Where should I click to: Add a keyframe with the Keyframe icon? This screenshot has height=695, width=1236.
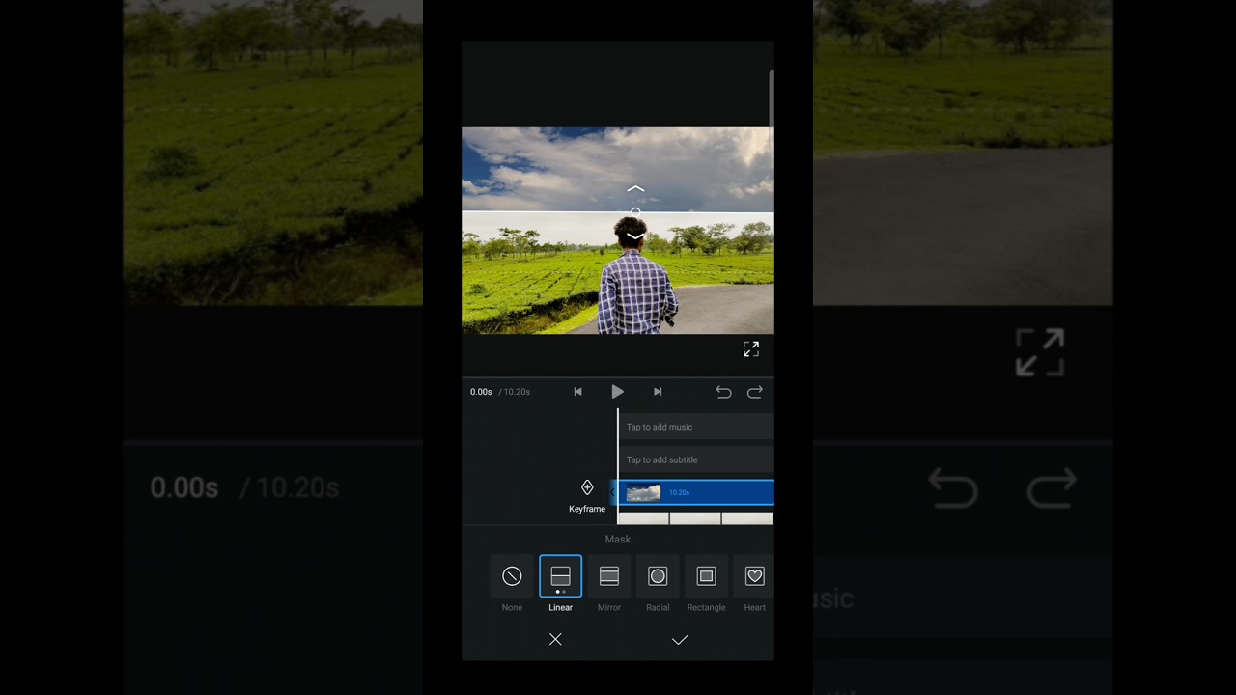[x=587, y=487]
